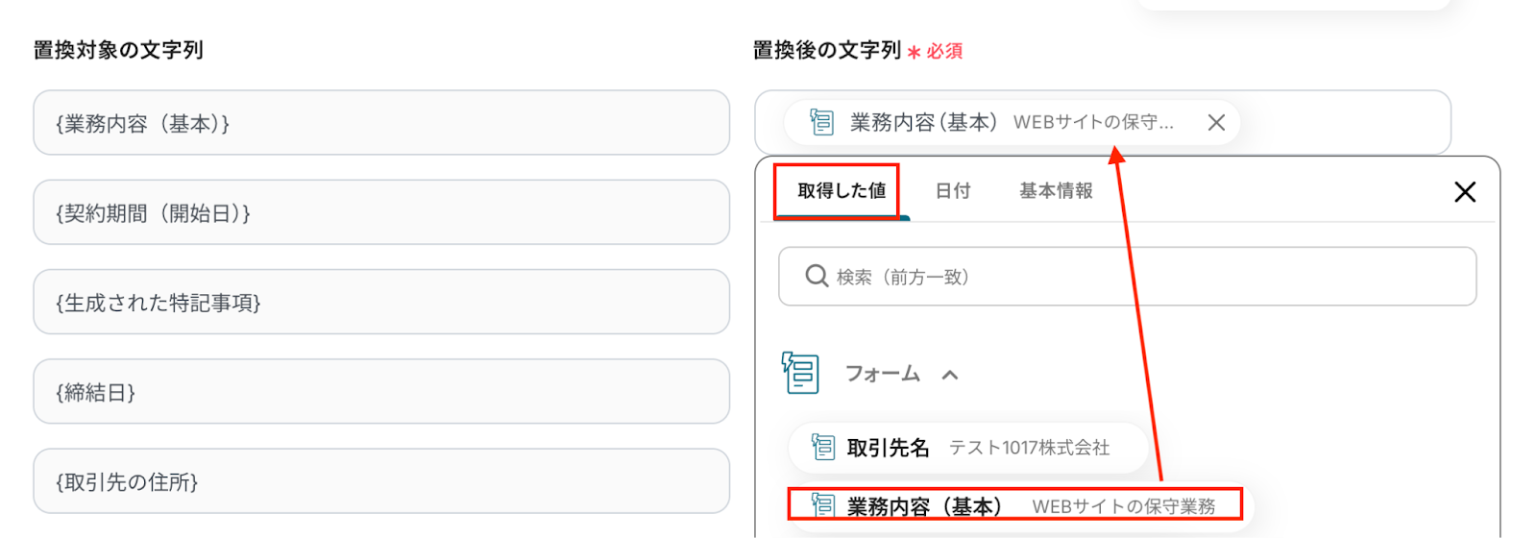The height and width of the screenshot is (538, 1537).
Task: Click the form icon in the selected chip
Action: point(821,122)
